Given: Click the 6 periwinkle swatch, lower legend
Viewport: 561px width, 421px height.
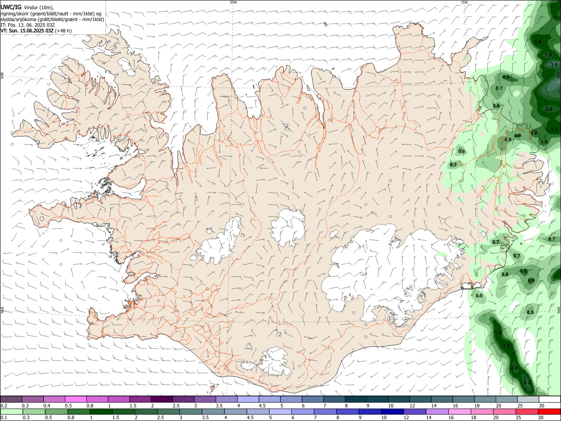Looking at the screenshot, I should point(302,412).
